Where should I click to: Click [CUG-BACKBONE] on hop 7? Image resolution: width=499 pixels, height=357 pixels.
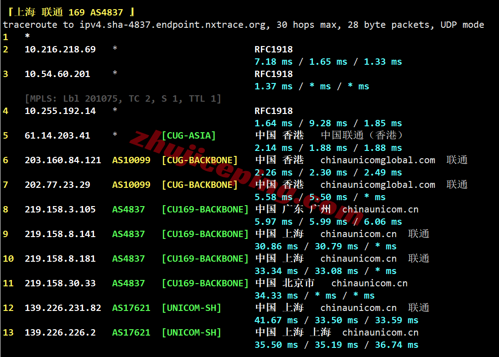(x=199, y=185)
